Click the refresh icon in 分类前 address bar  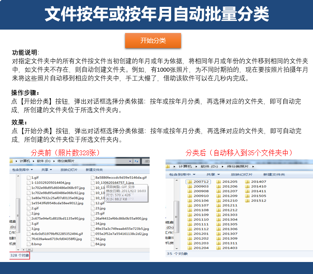137,161
